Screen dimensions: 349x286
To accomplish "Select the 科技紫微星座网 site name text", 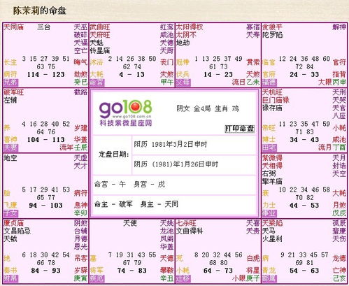I will pyautogui.click(x=126, y=123).
